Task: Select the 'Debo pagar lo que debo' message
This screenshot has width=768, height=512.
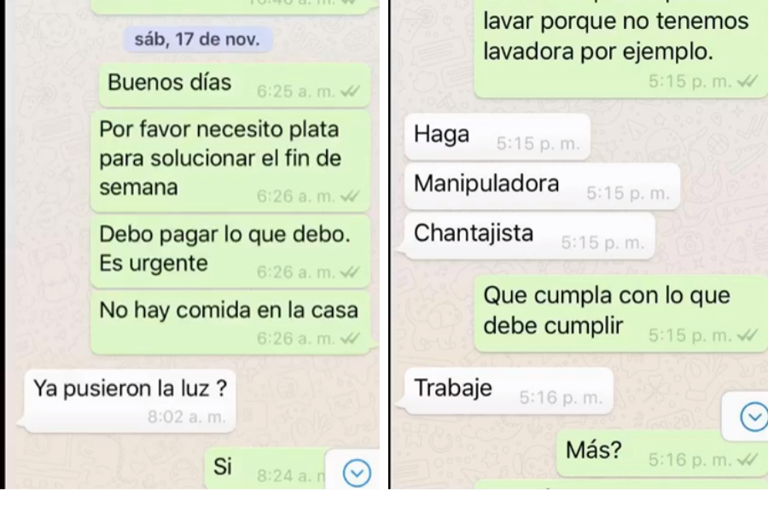Action: coord(230,252)
